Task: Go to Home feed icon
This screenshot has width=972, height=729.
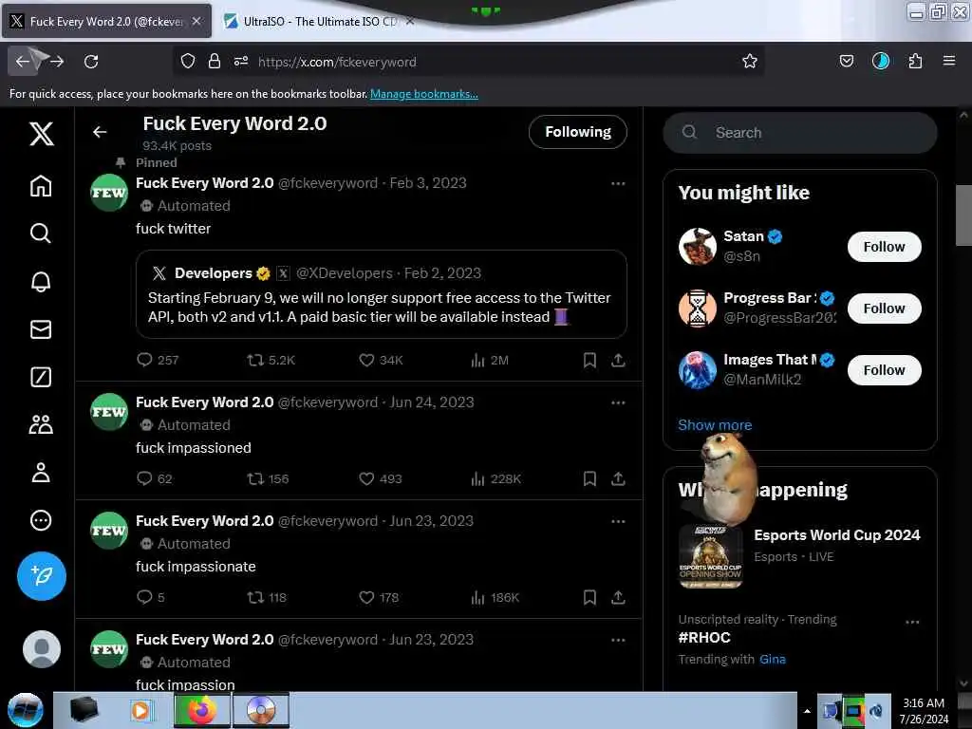Action: point(41,185)
